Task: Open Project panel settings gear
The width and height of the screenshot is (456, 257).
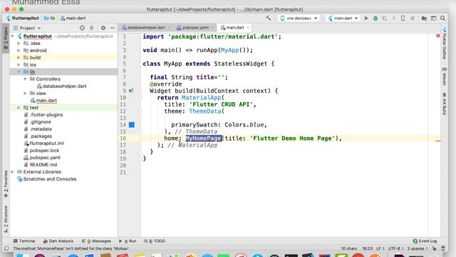Action: coord(103,28)
